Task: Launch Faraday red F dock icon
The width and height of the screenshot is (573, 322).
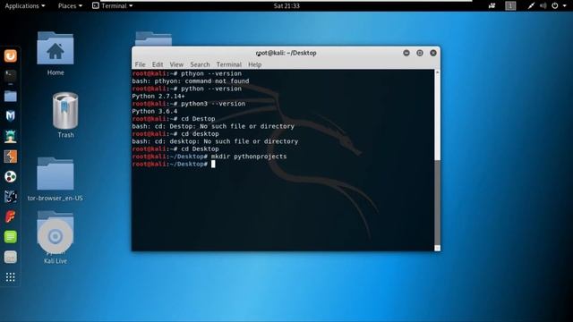Action: (10, 216)
